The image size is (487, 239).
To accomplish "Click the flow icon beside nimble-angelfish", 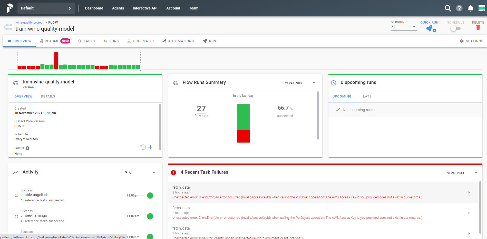I will click(16, 195).
